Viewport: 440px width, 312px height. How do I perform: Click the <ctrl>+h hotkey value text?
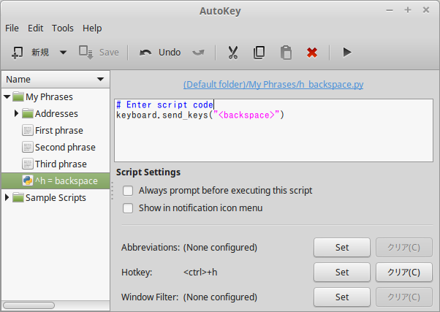(200, 272)
